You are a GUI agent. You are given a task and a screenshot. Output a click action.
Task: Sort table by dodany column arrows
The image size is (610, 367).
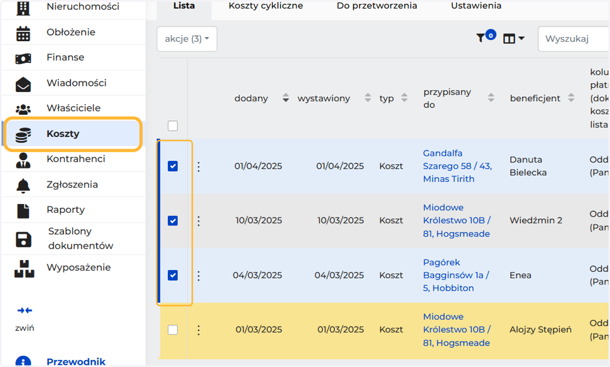[x=286, y=98]
